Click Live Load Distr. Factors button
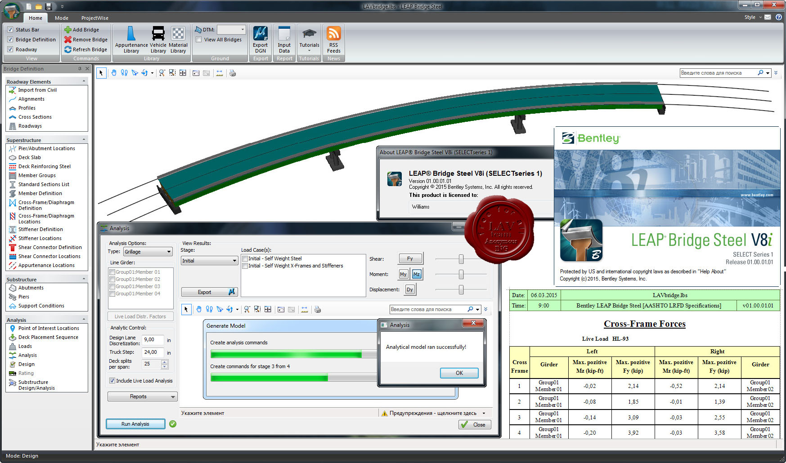Viewport: 786px width, 463px height. click(x=140, y=316)
